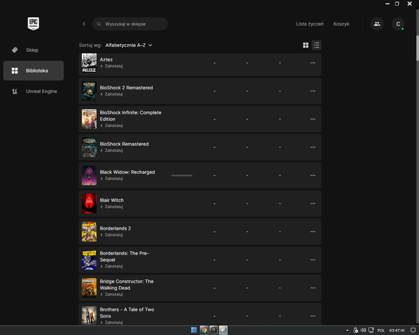Switch to list view layout
The height and width of the screenshot is (335, 419).
tap(317, 45)
